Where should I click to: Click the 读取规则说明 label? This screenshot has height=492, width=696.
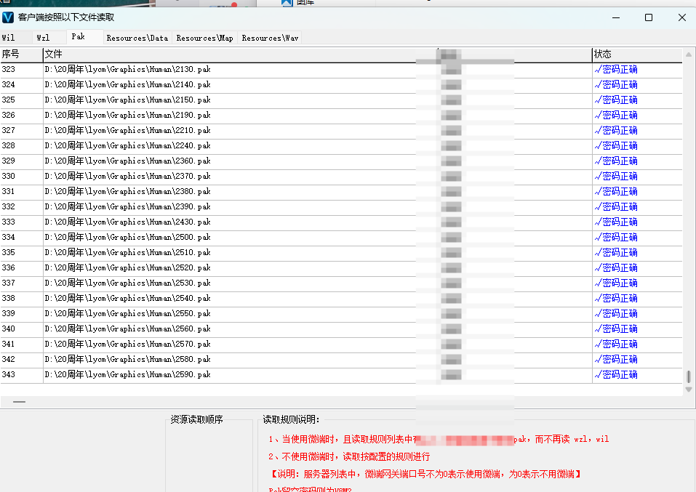click(291, 419)
